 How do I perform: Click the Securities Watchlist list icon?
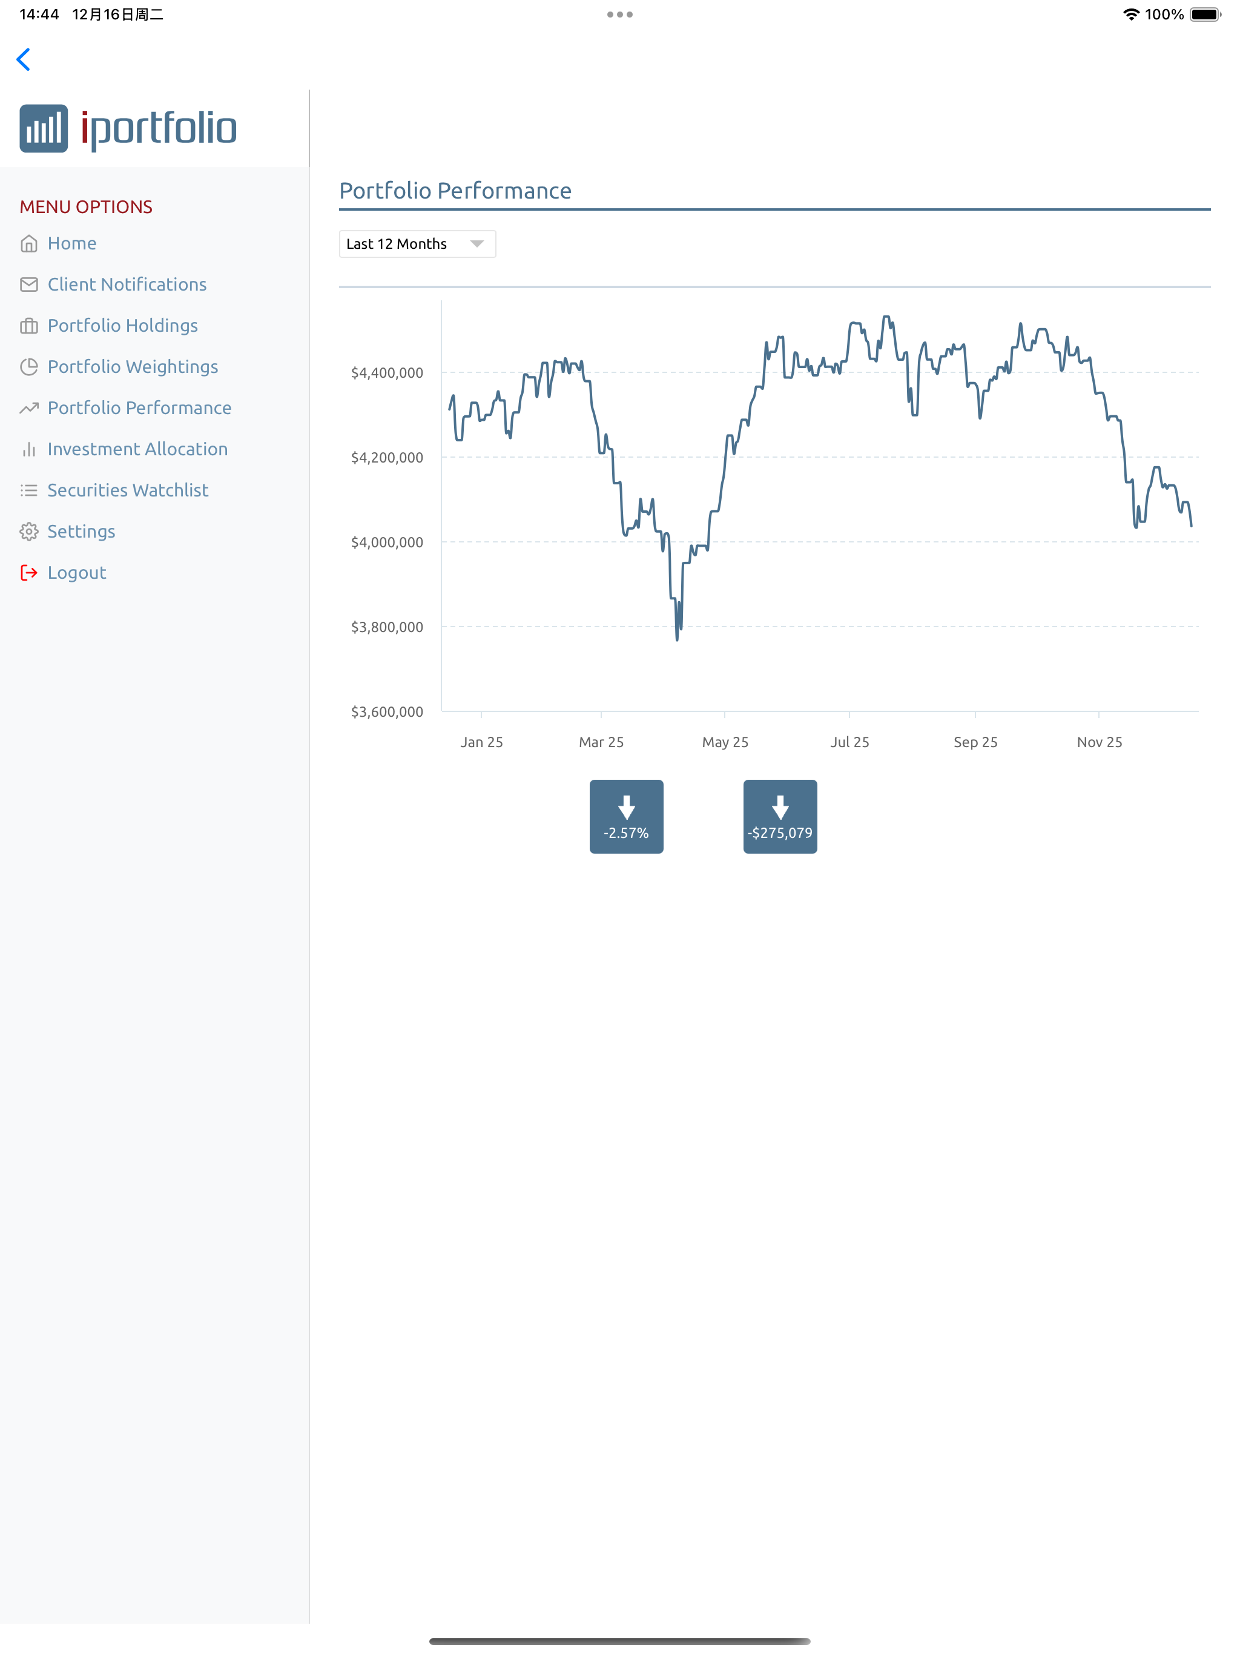point(29,490)
